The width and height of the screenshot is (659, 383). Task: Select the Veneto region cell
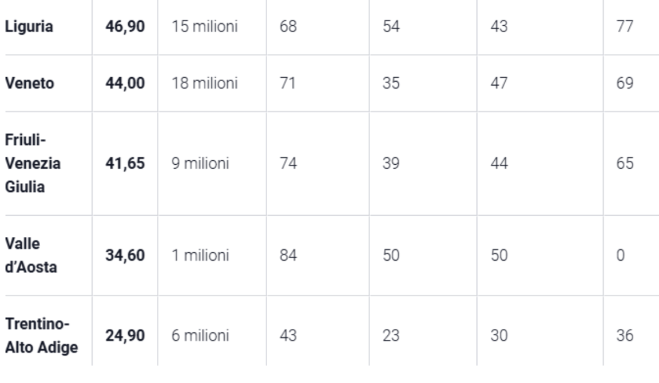(30, 84)
